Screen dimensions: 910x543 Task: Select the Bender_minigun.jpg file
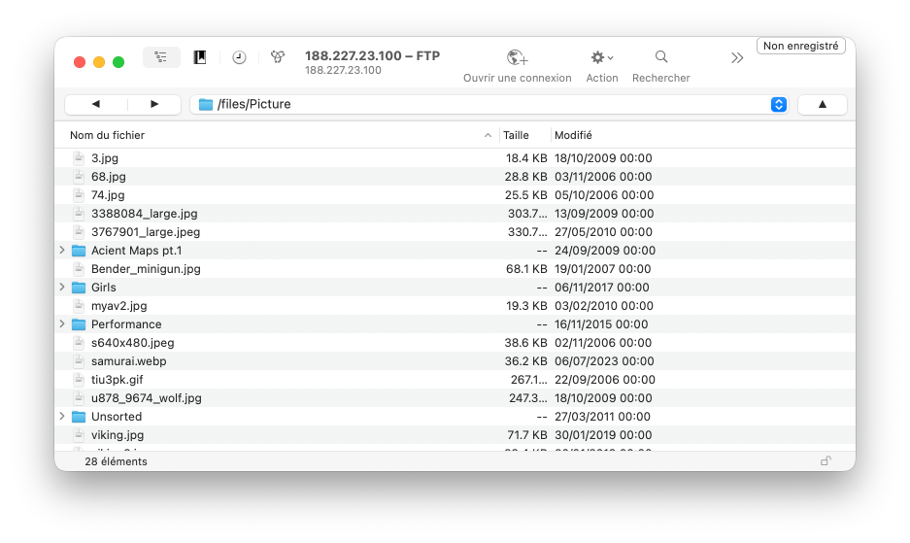coord(146,269)
